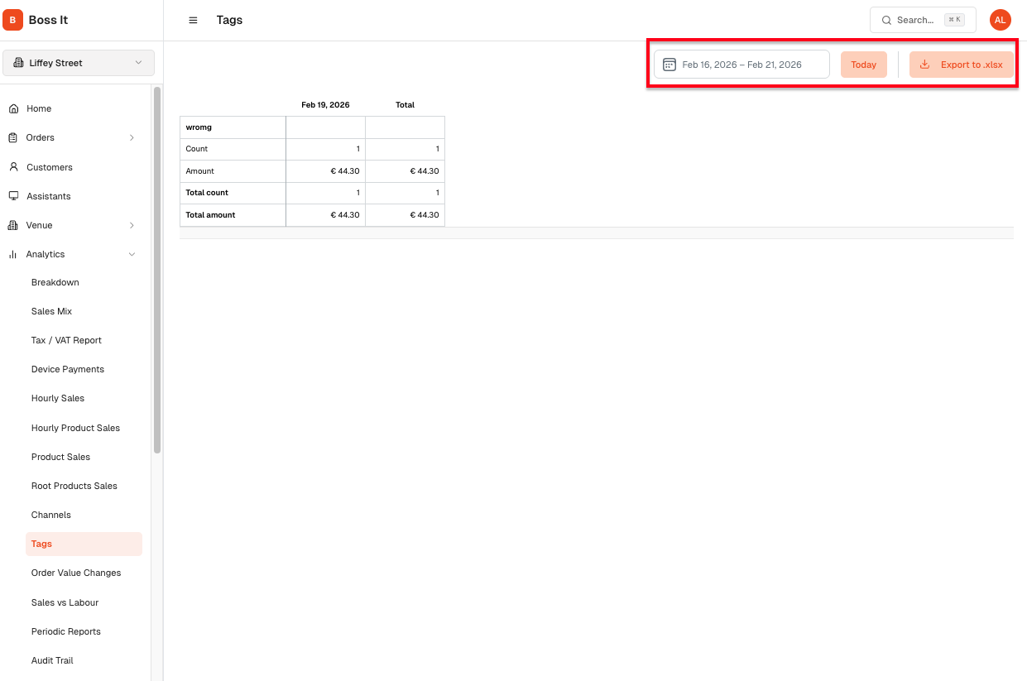Expand the Venue submenu chevron
Image resolution: width=1027 pixels, height=681 pixels.
click(132, 225)
